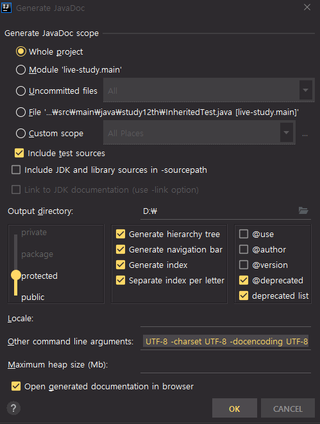Screen dimensions: 320x424
Task: Select the Whole project radio button
Action: [x=21, y=51]
